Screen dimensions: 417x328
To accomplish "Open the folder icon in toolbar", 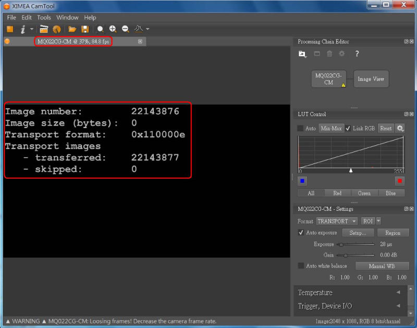I will (x=72, y=29).
